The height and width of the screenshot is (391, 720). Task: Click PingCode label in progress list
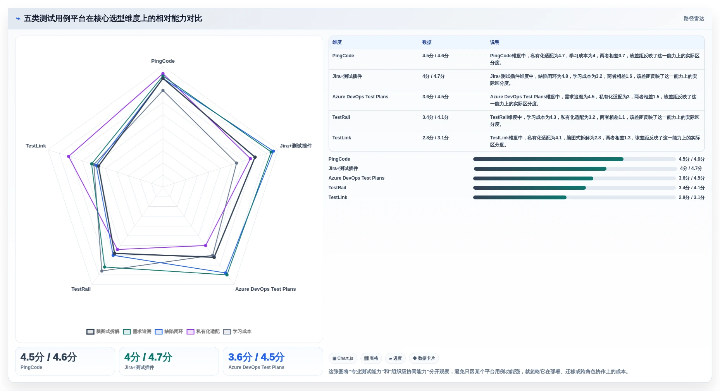click(x=339, y=159)
